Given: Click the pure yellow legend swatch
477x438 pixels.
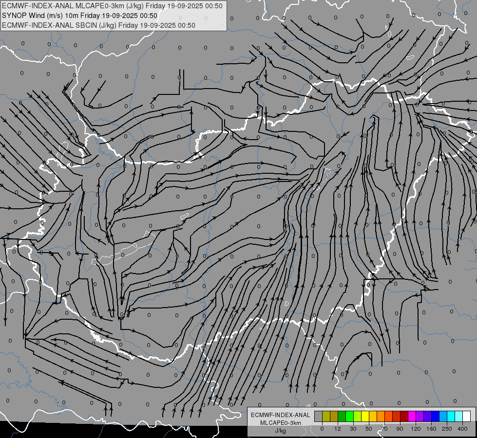Looking at the screenshot, I should pos(365,416).
